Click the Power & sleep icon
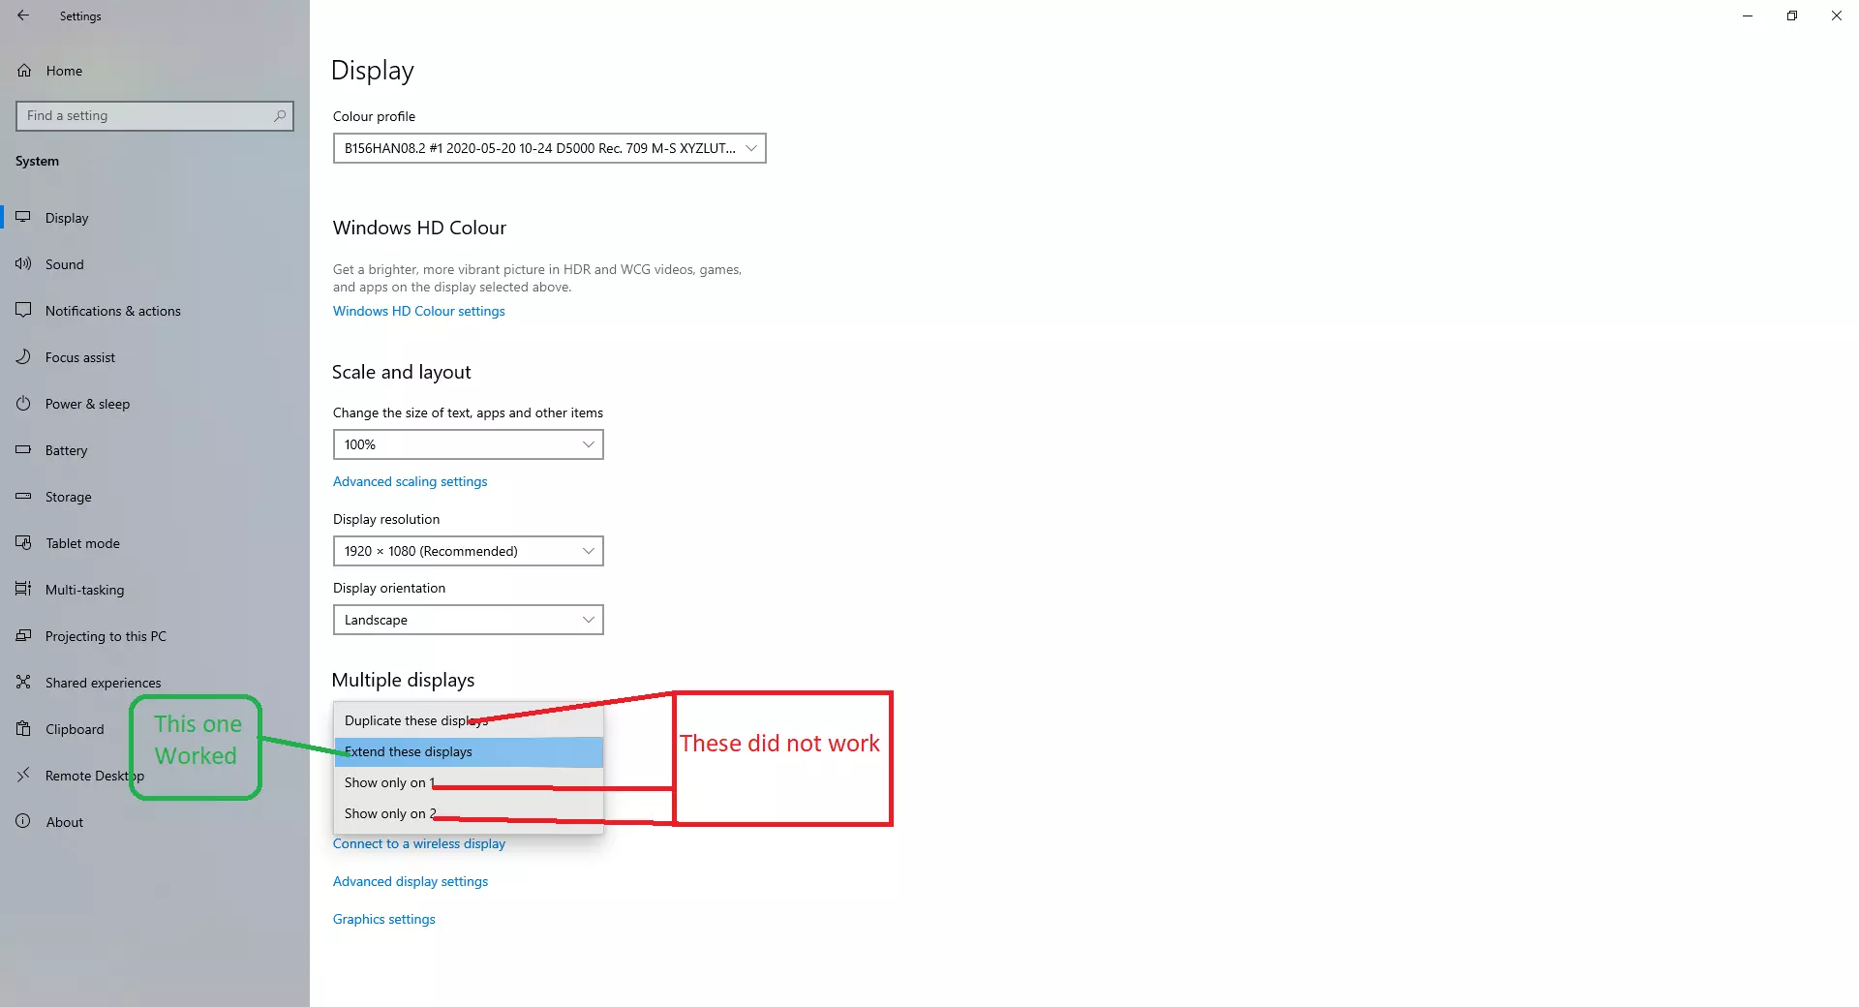This screenshot has width=1859, height=1007. click(23, 404)
